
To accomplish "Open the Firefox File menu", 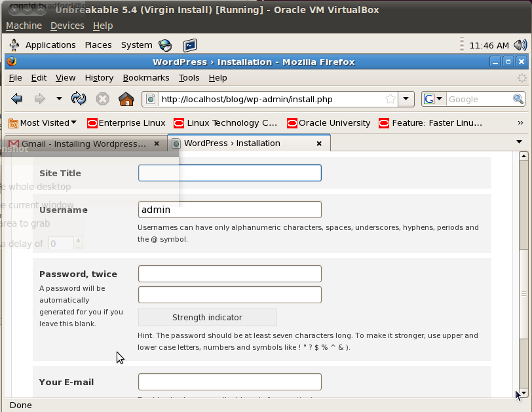I will tap(15, 78).
